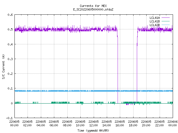Click the x-axis label 'Time (yymmdd HH:MM)'

click(x=93, y=131)
